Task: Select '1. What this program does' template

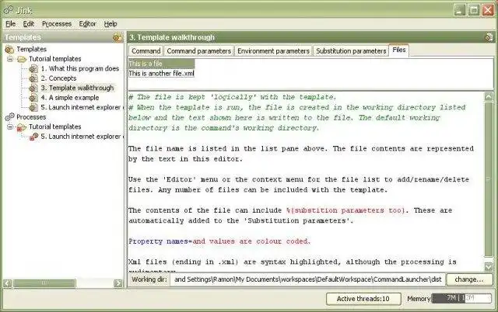Action: (x=79, y=69)
